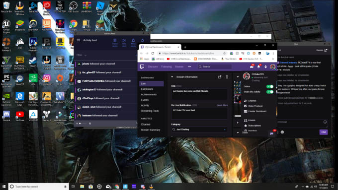The height and width of the screenshot is (190, 338).
Task: Open the Steam desktop shortcut
Action: click(33, 62)
